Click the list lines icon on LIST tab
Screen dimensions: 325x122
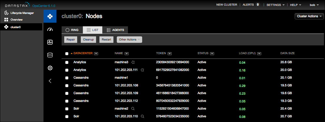[89, 30]
